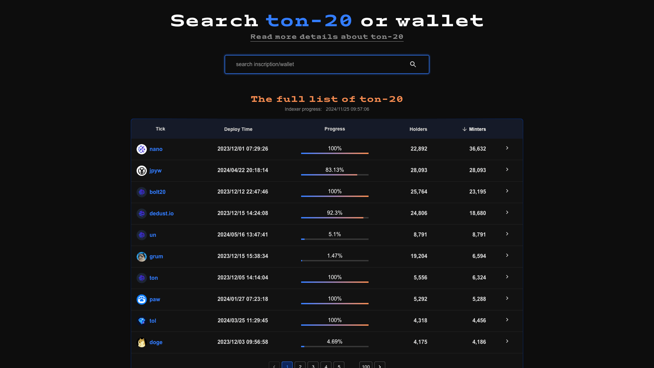Expand the un row chevron

pos(507,234)
